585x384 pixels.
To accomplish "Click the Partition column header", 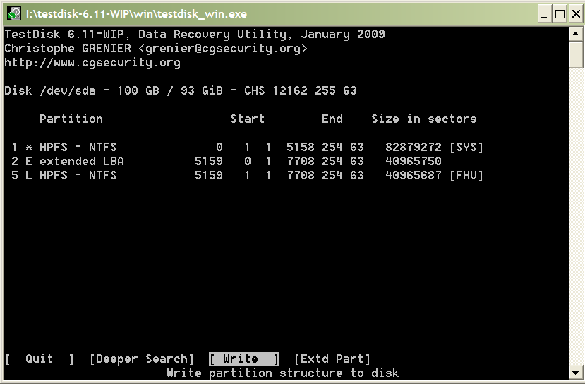I will click(71, 119).
